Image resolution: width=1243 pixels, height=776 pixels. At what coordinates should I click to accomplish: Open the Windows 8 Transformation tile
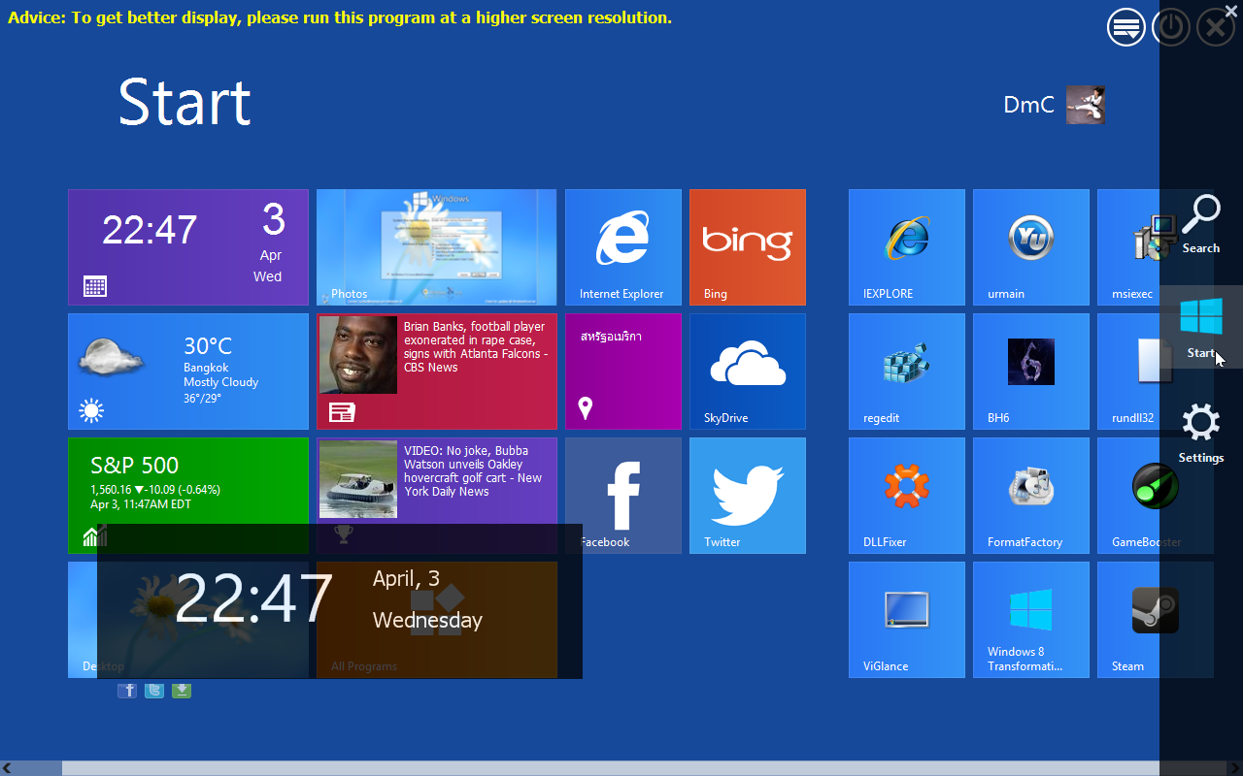[1030, 620]
